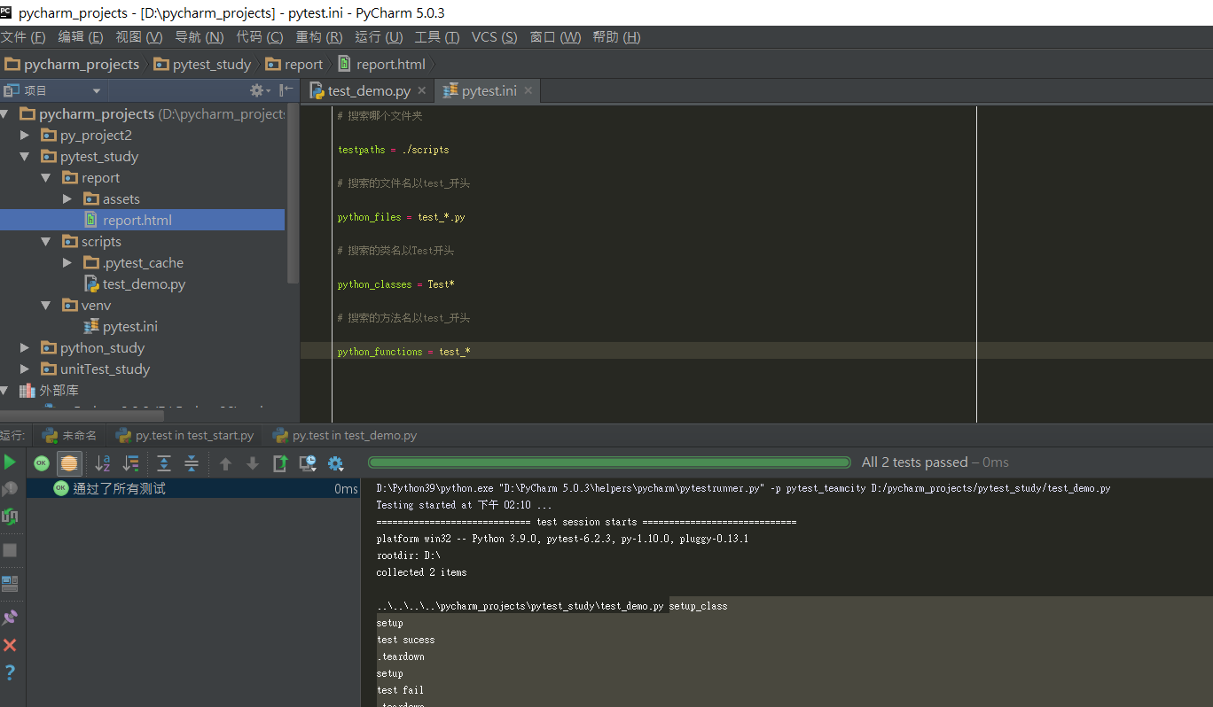Hide the project panel with collapse icon
This screenshot has height=707, width=1213.
coord(286,90)
